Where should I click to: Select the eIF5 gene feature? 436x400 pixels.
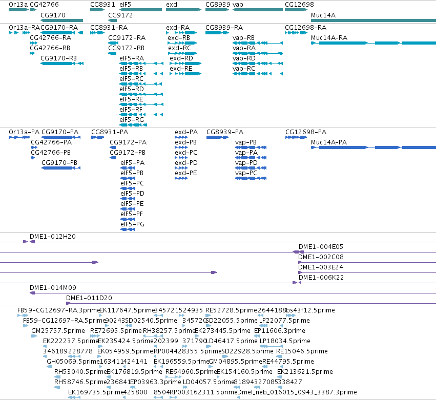[x=141, y=10]
